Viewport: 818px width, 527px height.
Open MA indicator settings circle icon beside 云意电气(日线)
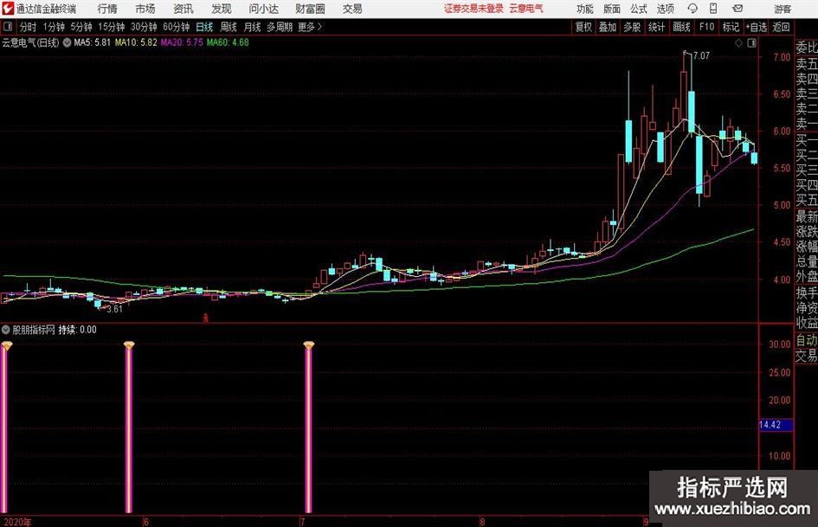coord(67,42)
